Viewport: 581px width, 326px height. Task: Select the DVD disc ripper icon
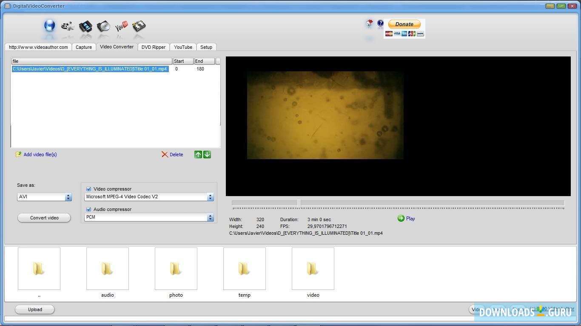tap(103, 26)
